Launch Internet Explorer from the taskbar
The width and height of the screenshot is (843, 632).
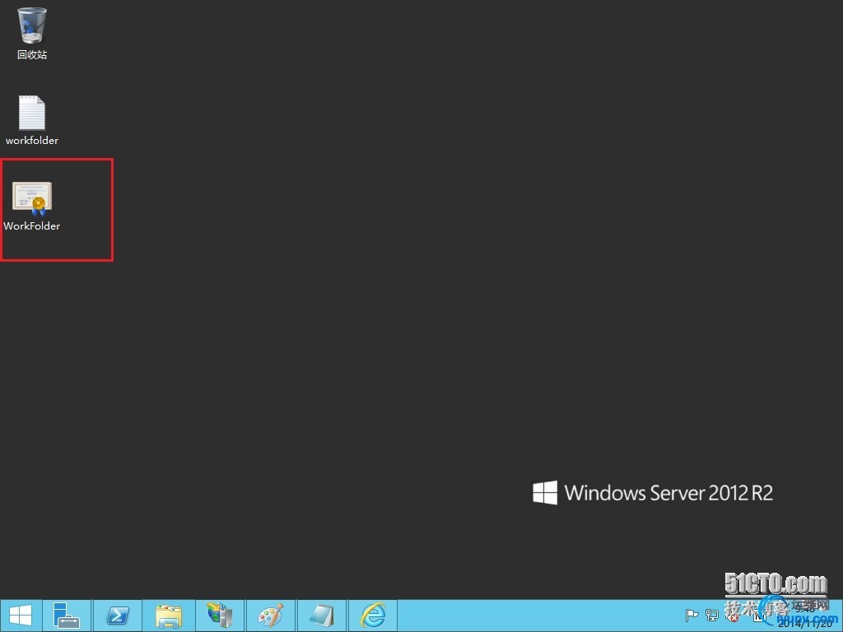[x=373, y=616]
